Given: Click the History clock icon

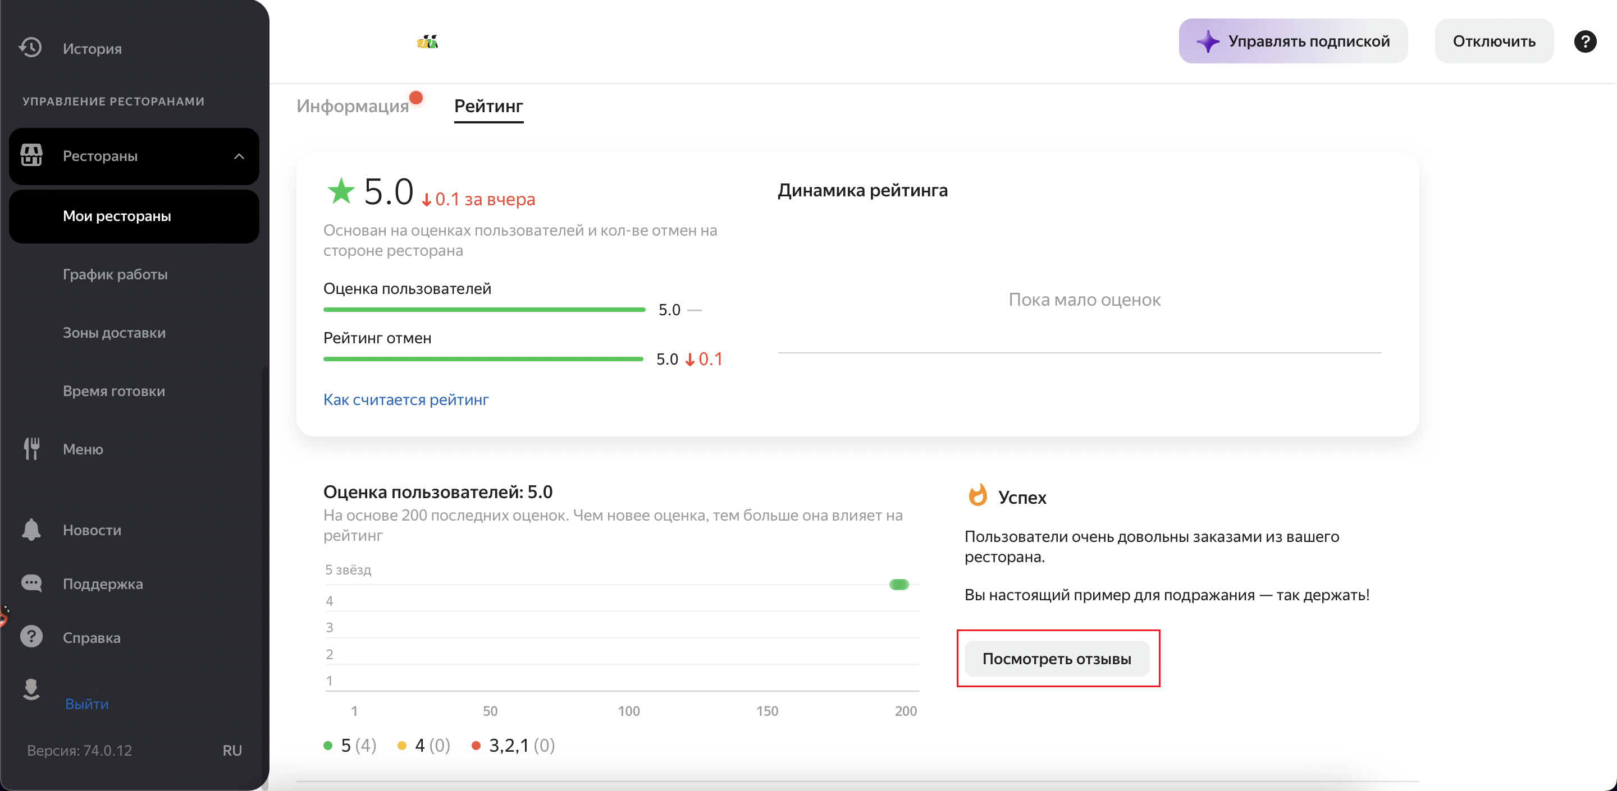Looking at the screenshot, I should [30, 48].
